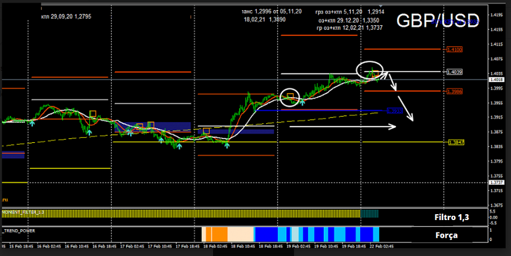
Task: Select the 1.3986 orange price tag
Action: pos(455,91)
